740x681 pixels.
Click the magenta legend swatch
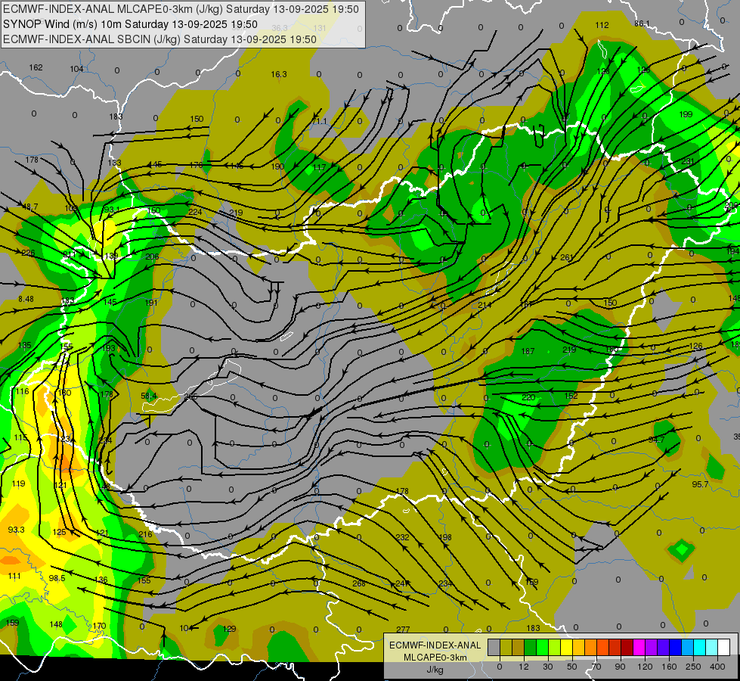(x=639, y=647)
